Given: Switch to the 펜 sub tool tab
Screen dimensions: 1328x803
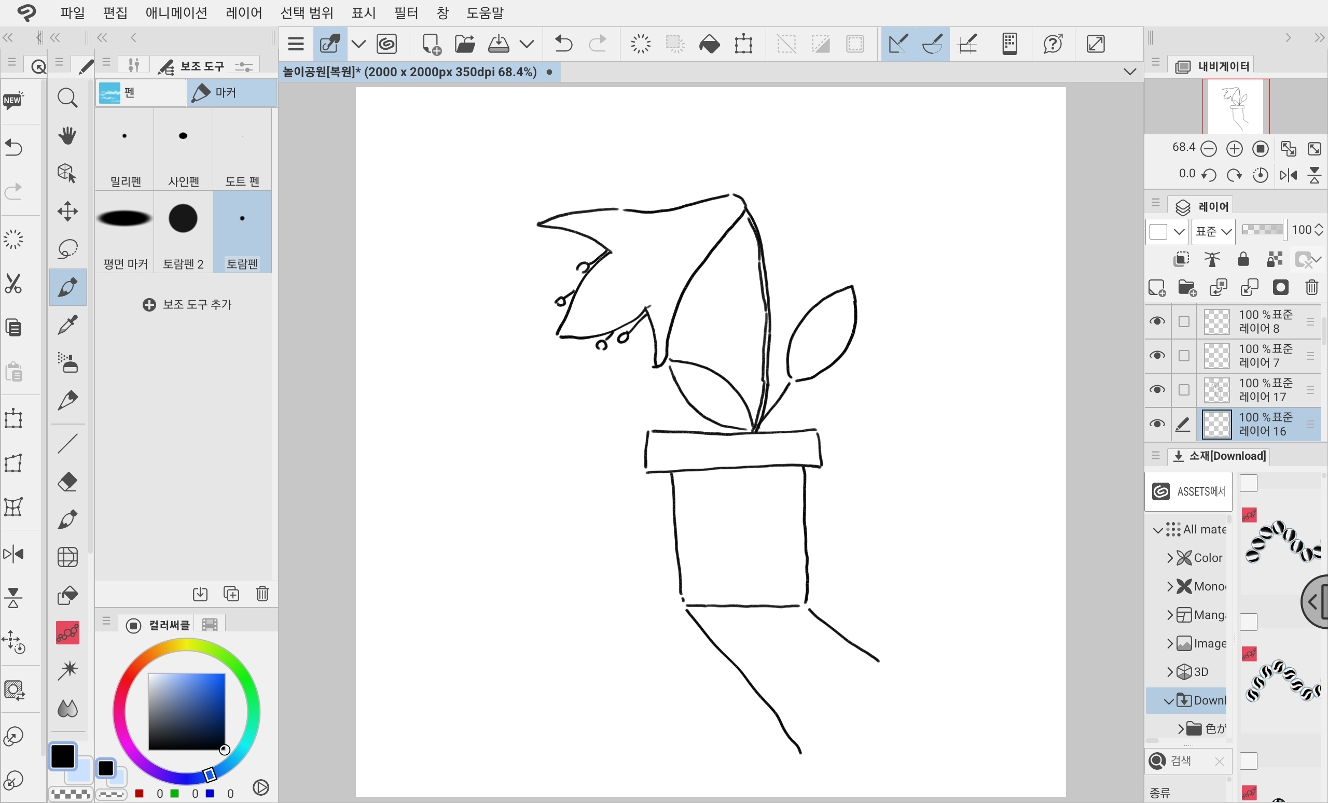Looking at the screenshot, I should coord(141,93).
